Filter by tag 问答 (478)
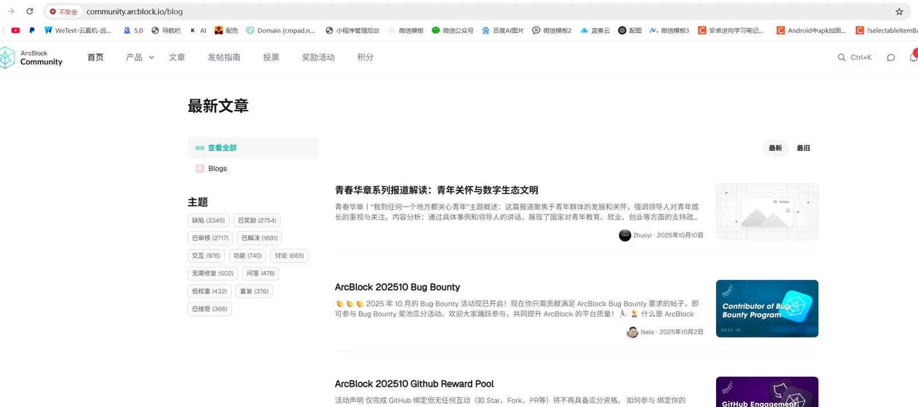 (260, 274)
